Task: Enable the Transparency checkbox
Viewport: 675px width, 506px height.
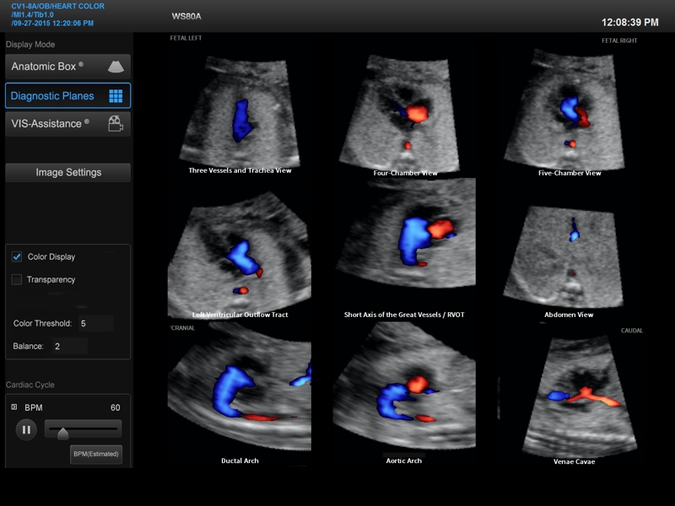Action: click(x=17, y=280)
